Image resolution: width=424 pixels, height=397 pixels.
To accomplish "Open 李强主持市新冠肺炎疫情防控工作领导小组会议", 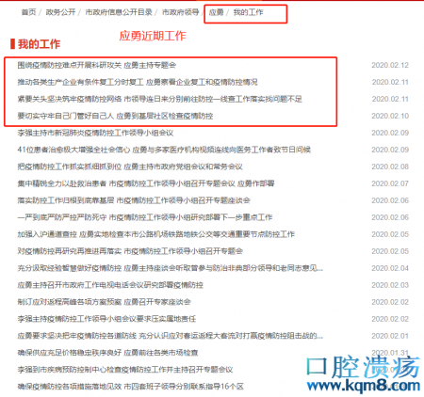I will [95, 133].
